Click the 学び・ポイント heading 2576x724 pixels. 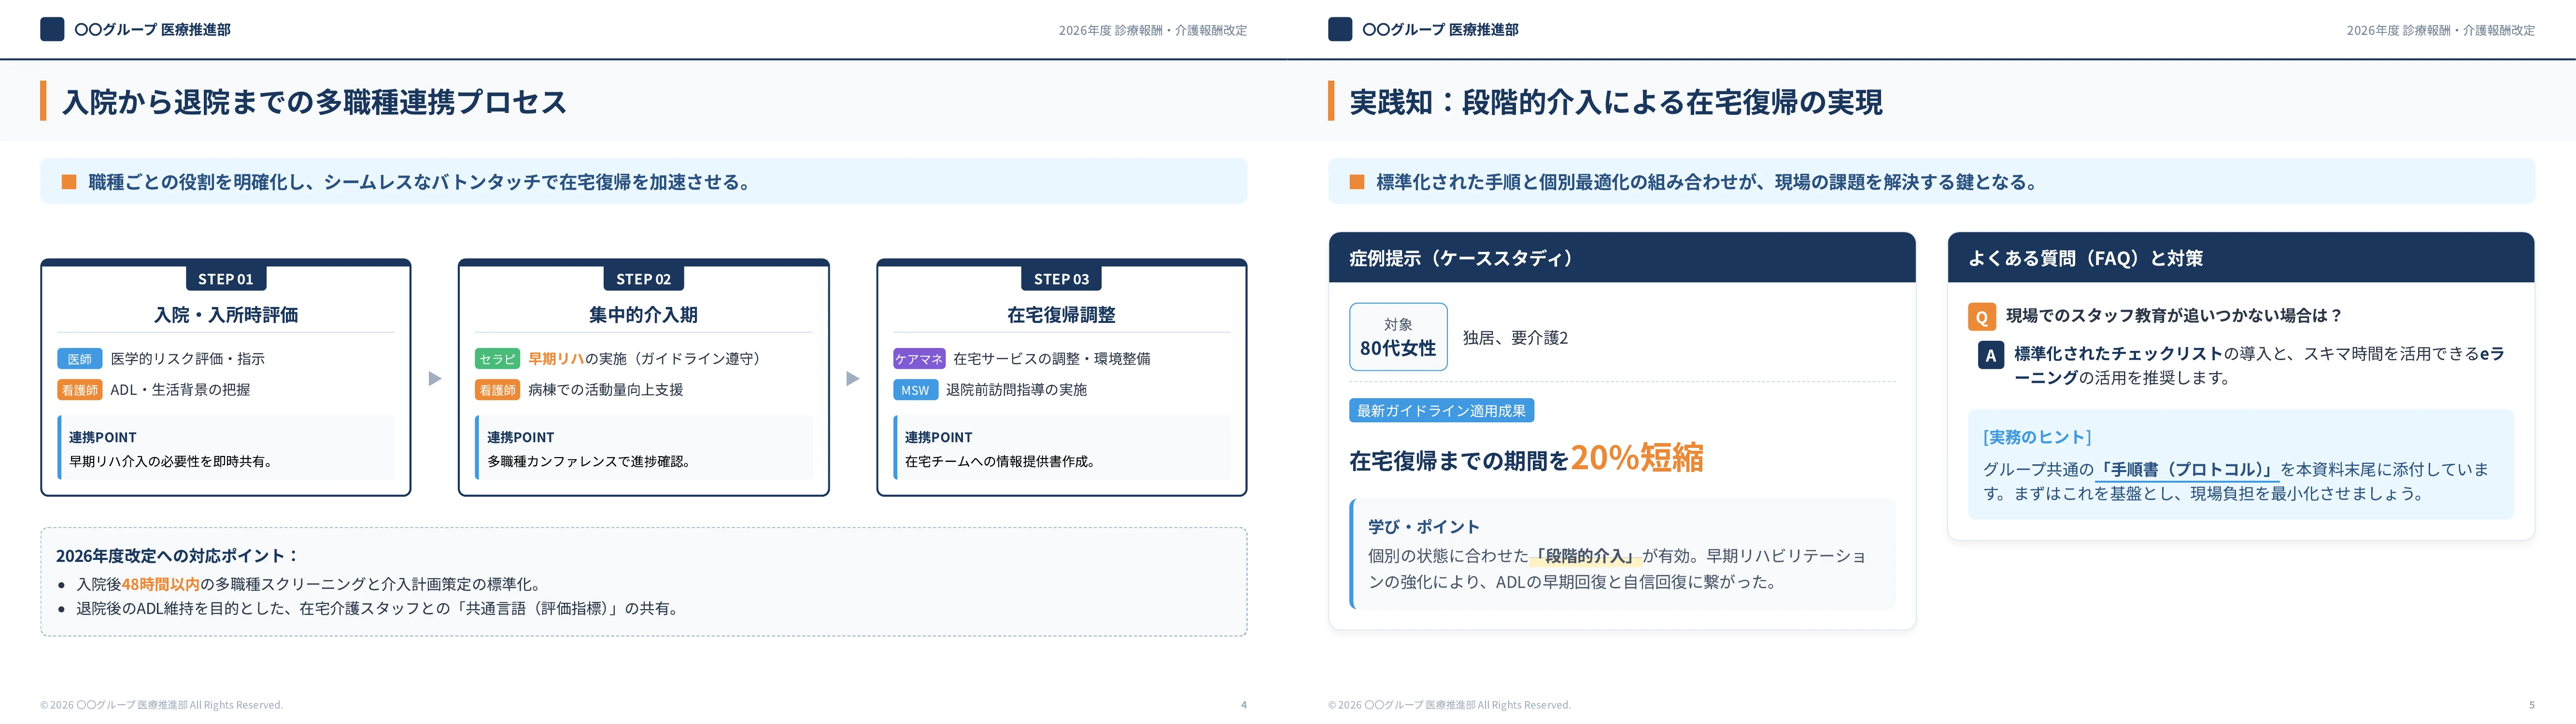(1424, 527)
